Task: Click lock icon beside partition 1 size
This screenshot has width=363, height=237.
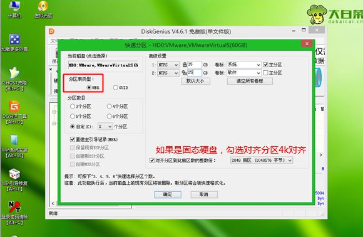Action: [x=185, y=65]
